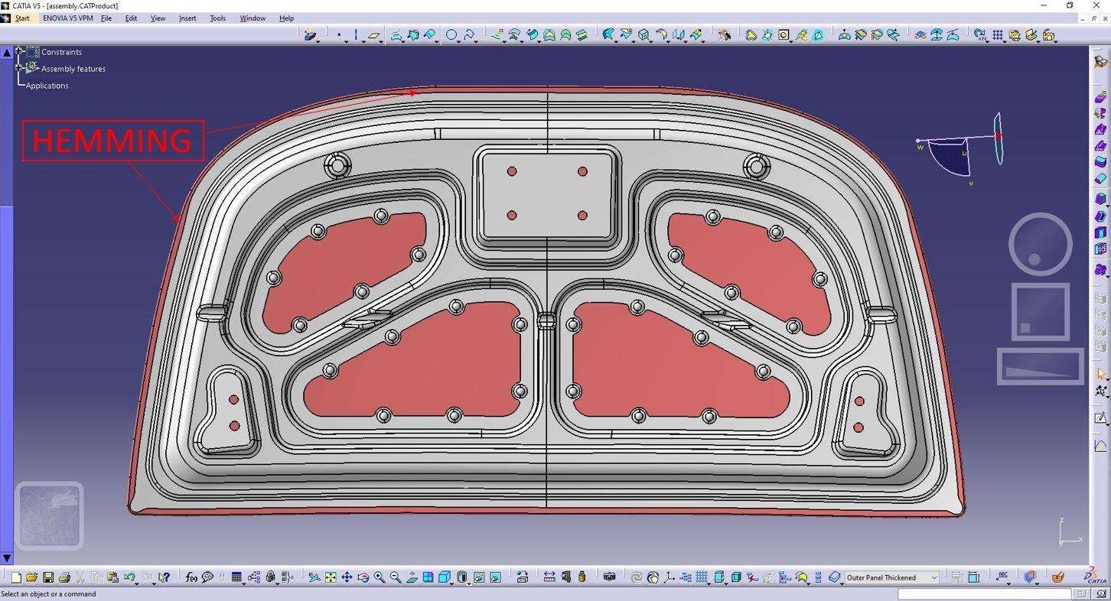This screenshot has width=1111, height=601.
Task: Select the Circle tool in top toolbar
Action: [x=451, y=34]
